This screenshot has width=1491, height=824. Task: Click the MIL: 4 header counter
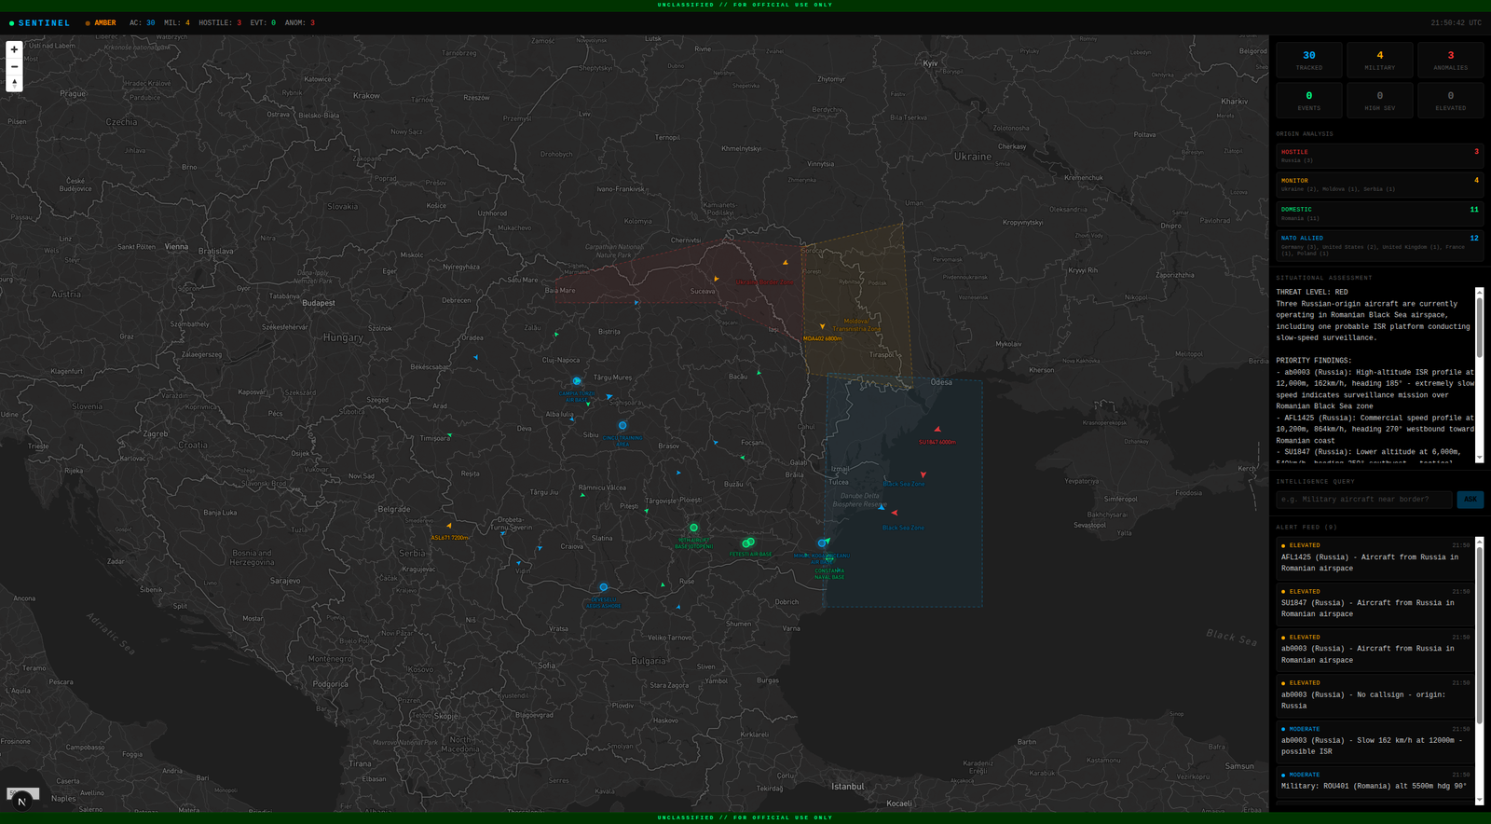(x=177, y=22)
